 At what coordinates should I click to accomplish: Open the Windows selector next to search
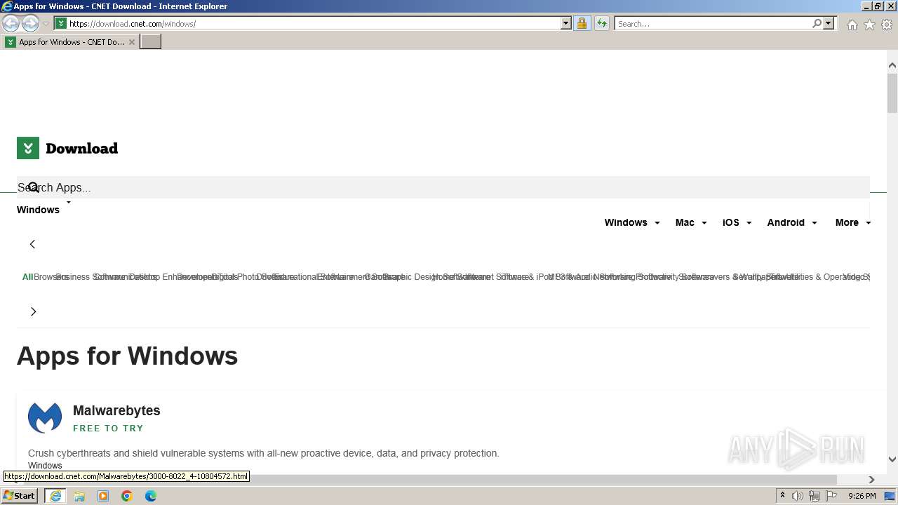43,208
